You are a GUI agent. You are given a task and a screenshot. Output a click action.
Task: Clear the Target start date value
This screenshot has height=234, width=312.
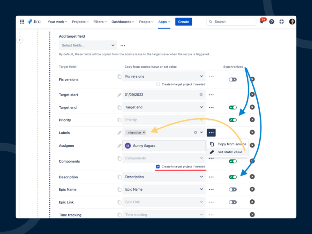click(201, 95)
